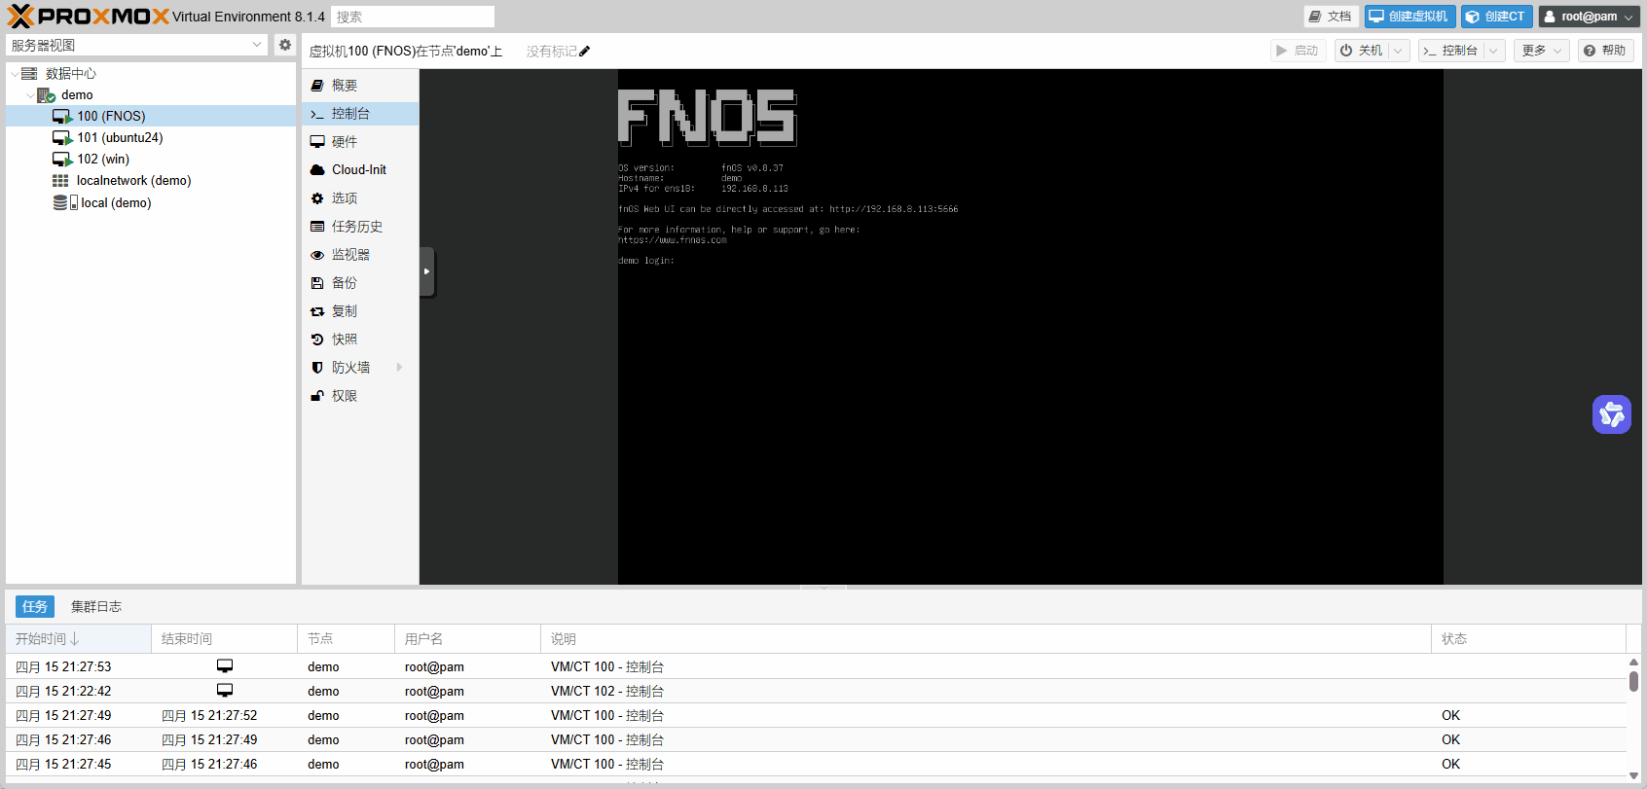Expand the Firewall submenu arrow

click(x=399, y=368)
